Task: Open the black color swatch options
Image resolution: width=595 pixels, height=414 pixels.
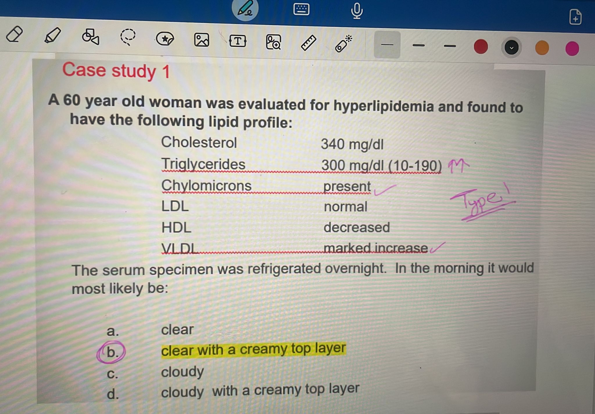Action: tap(511, 47)
